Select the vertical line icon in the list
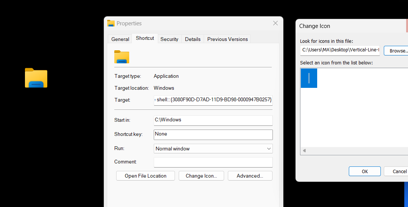The height and width of the screenshot is (207, 408). point(309,78)
